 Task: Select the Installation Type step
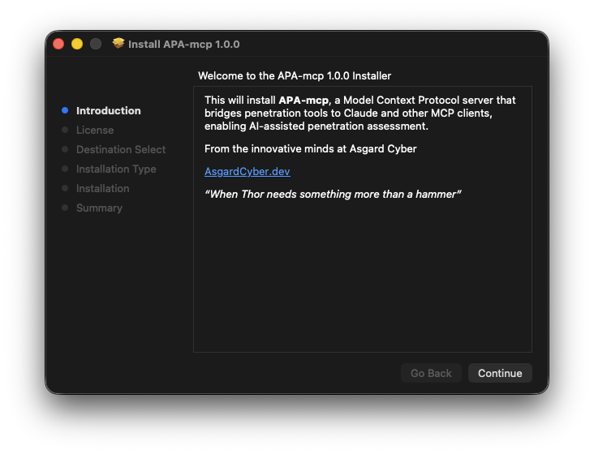pos(116,169)
